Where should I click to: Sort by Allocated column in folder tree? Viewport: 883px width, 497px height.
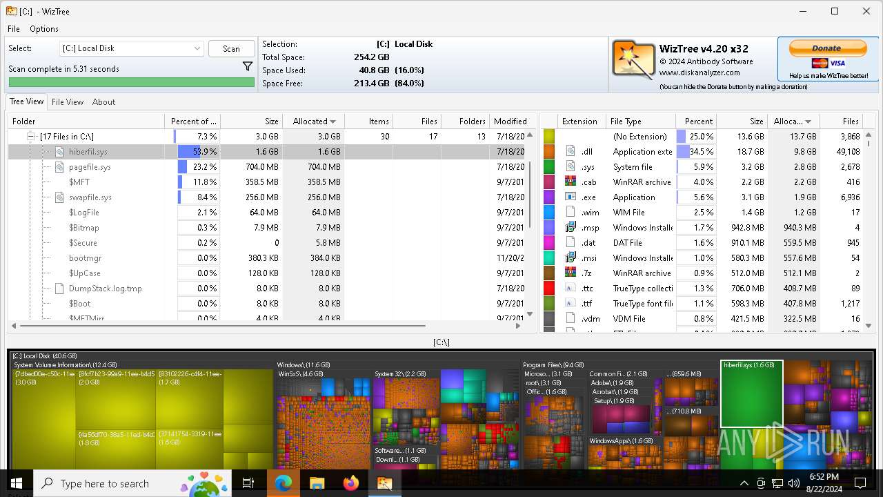314,121
